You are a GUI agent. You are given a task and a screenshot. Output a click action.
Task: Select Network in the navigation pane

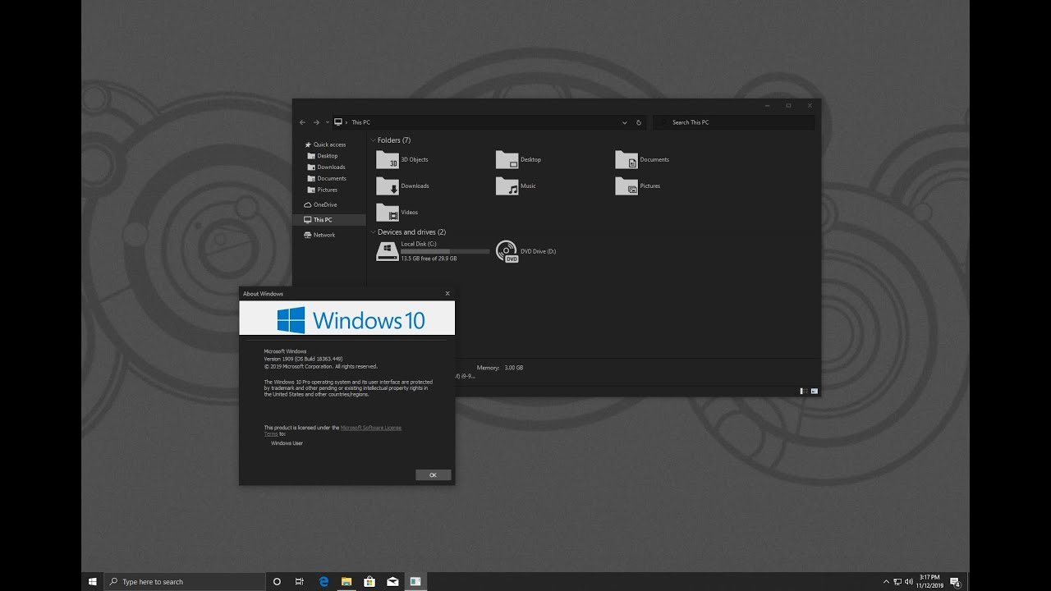(319, 235)
